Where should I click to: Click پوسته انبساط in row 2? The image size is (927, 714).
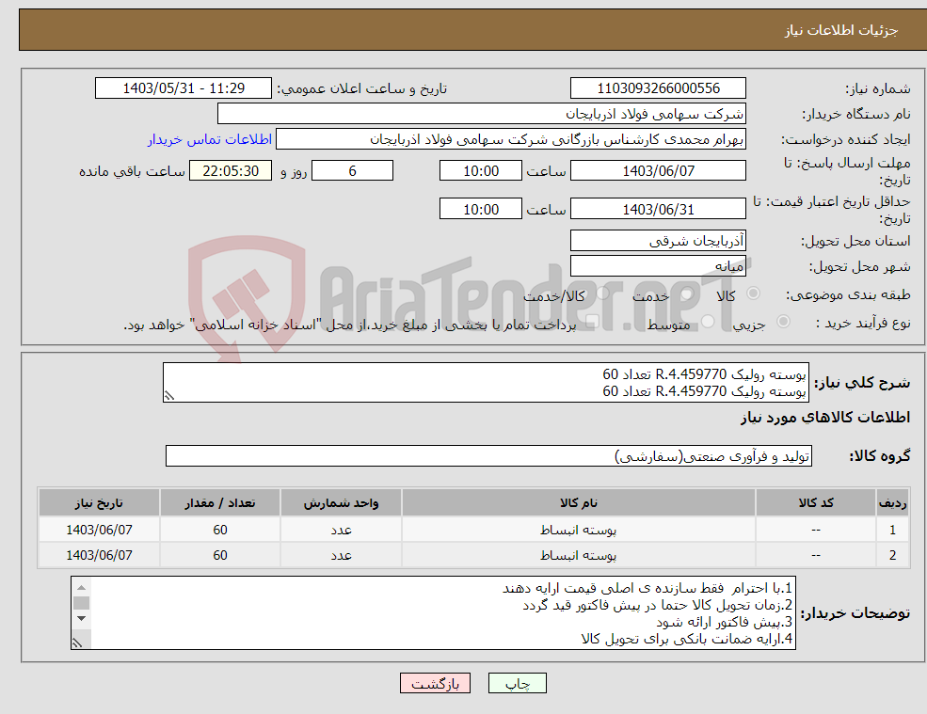coord(579,555)
